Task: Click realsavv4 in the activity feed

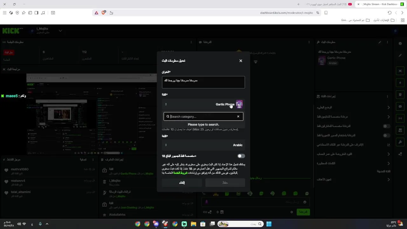Action: coord(18,181)
